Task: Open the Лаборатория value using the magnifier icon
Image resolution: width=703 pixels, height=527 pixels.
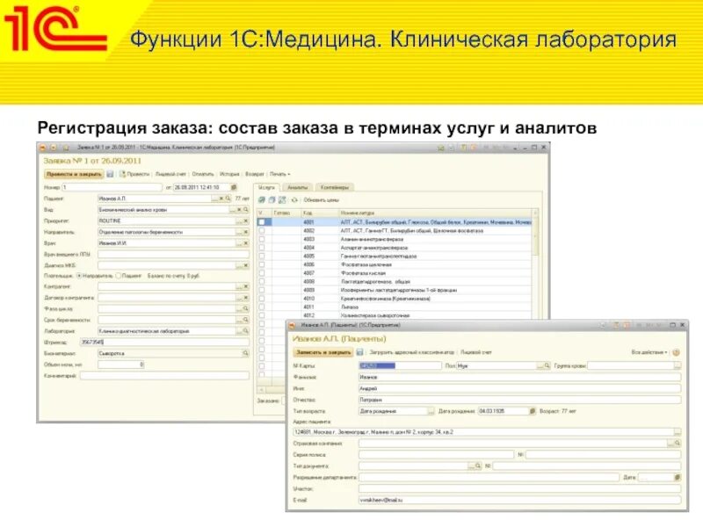Action: tap(246, 331)
